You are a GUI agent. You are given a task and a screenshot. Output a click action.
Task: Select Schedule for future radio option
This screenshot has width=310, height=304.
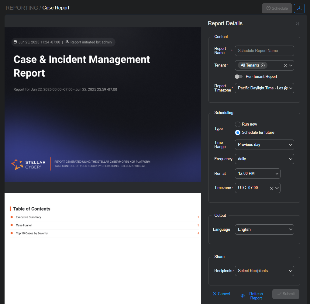(x=238, y=133)
